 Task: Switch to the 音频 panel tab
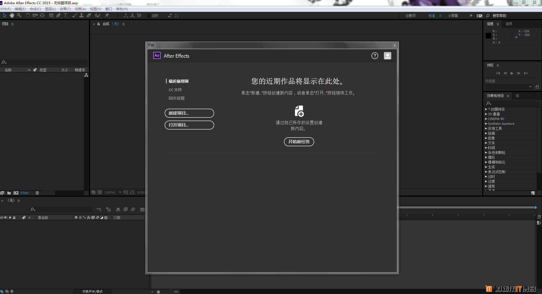point(509,24)
